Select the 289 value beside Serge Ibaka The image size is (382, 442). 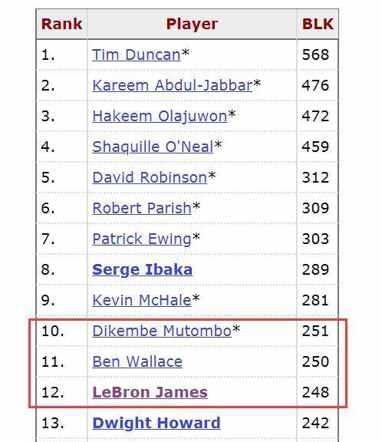click(315, 270)
